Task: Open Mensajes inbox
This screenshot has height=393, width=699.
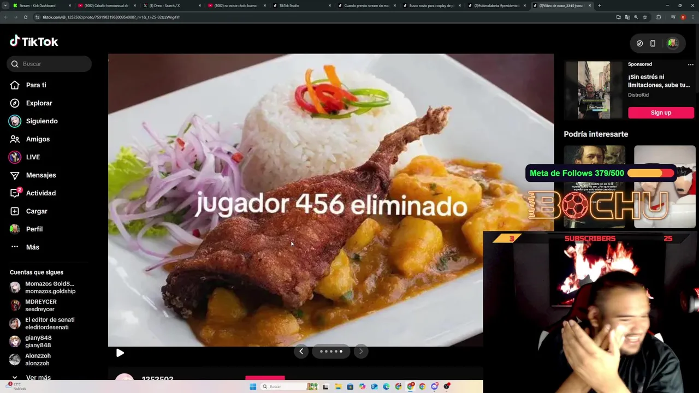Action: point(33,175)
